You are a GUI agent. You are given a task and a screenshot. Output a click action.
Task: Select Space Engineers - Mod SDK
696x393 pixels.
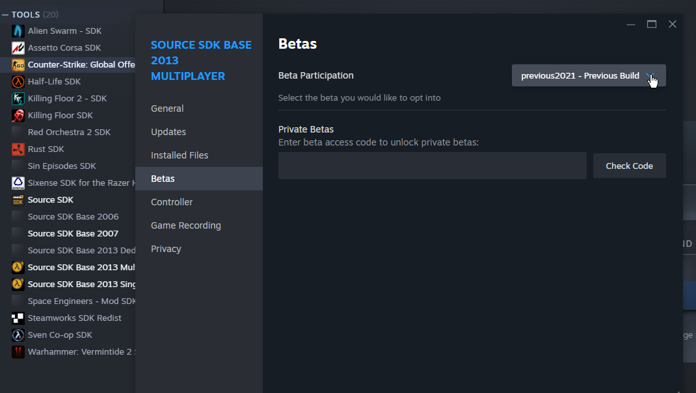(x=82, y=301)
